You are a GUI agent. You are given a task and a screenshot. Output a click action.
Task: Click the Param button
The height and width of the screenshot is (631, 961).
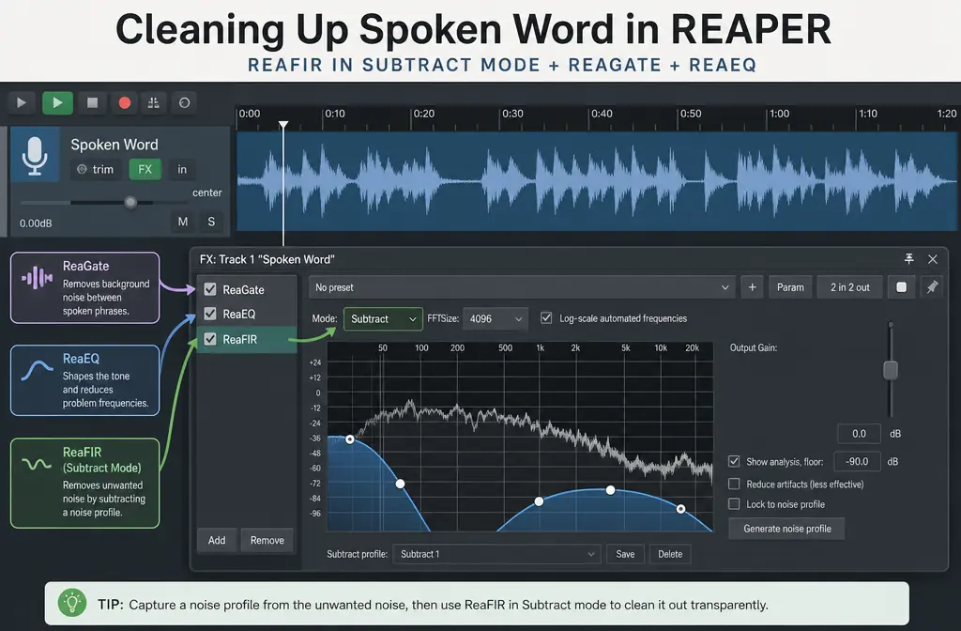(x=790, y=287)
